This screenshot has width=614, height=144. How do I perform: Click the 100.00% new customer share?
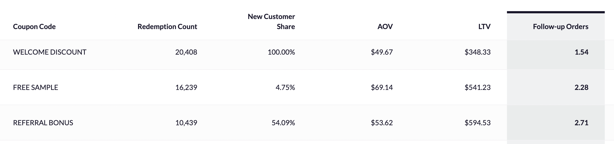point(281,52)
